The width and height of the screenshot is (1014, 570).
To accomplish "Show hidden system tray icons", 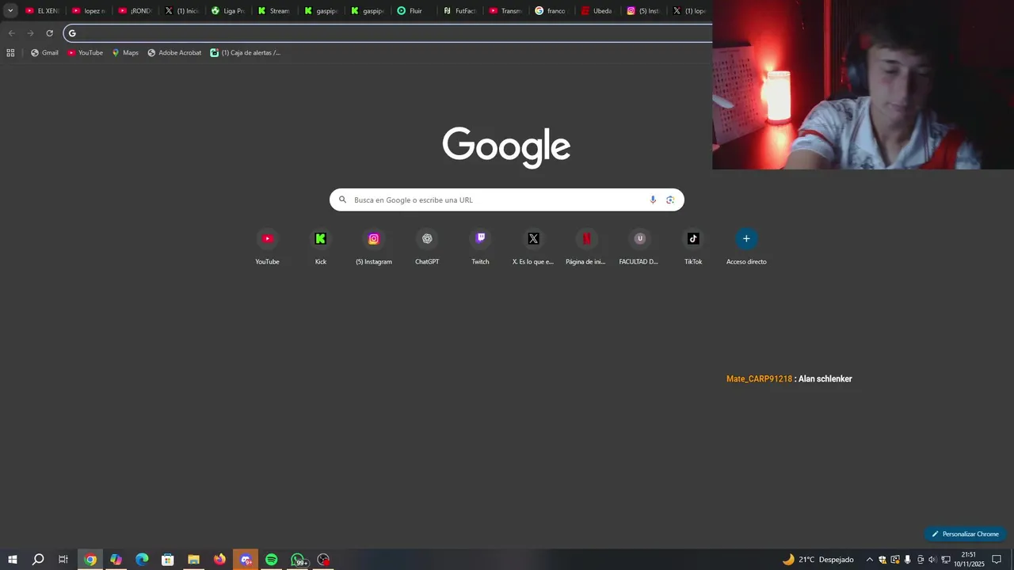I will pos(869,560).
